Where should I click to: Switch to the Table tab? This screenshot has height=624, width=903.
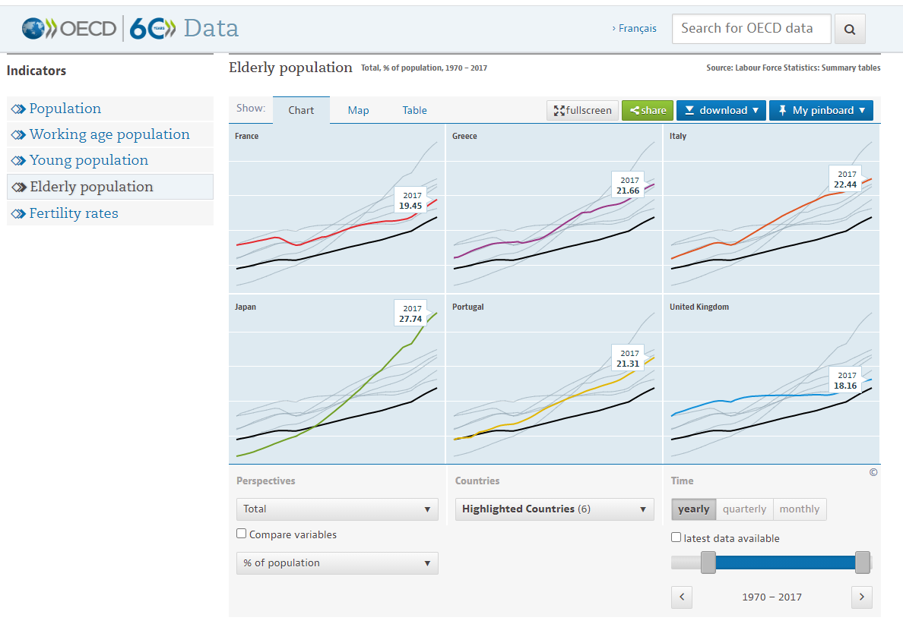coord(415,110)
